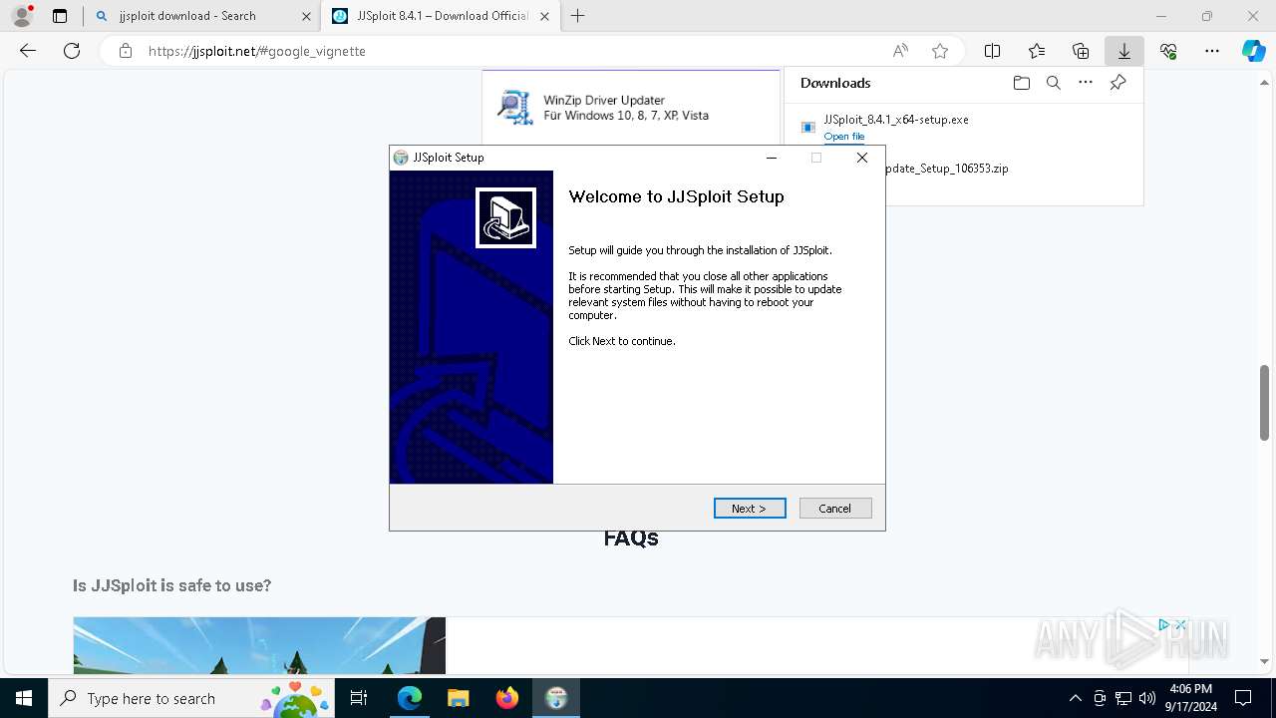Open the tab actions menu
This screenshot has width=1276, height=718.
60,16
